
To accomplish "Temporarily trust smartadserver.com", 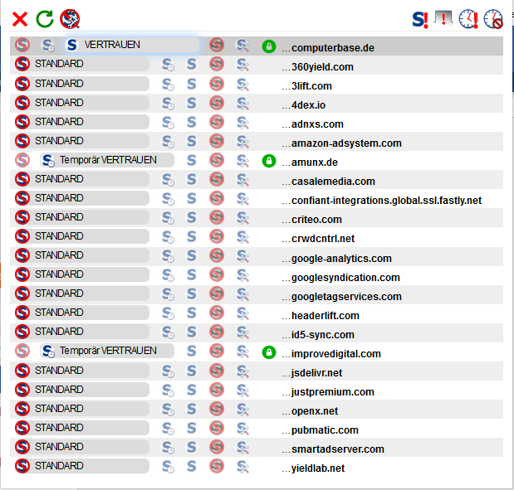I will tap(168, 448).
